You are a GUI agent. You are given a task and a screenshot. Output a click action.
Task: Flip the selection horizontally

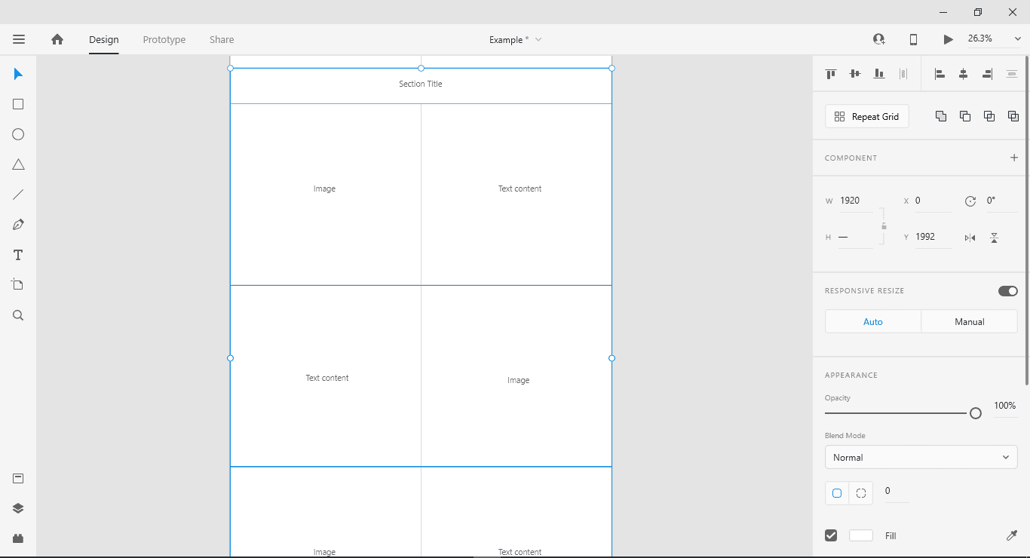(x=970, y=238)
